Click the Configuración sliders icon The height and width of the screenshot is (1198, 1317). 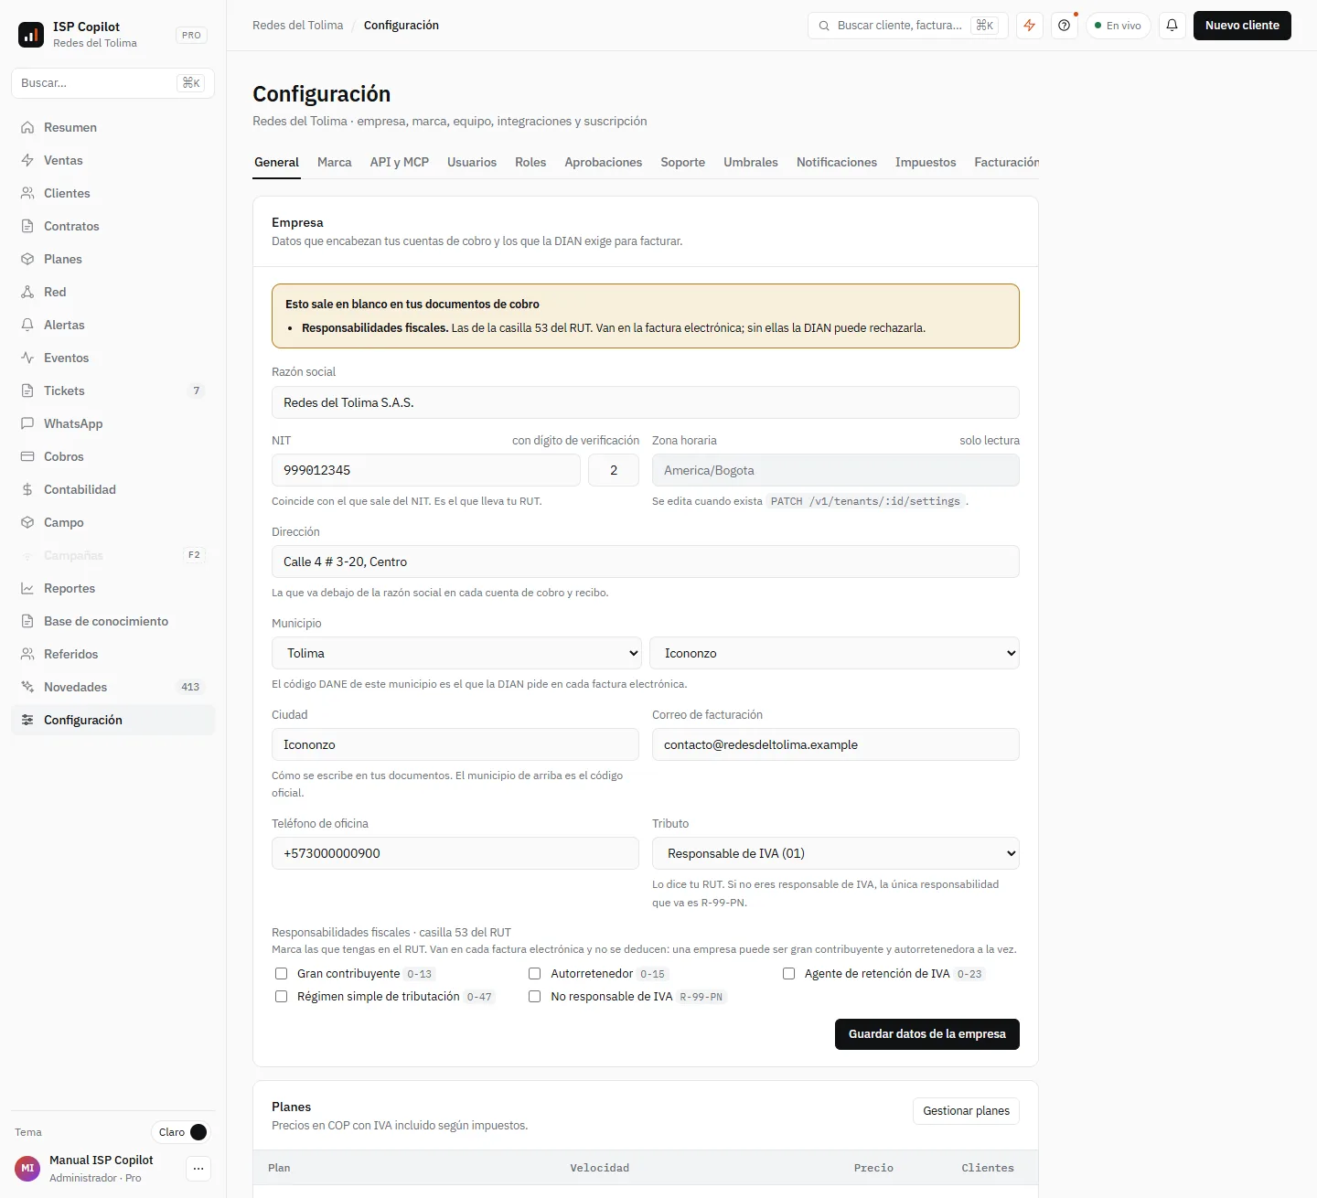coord(27,720)
